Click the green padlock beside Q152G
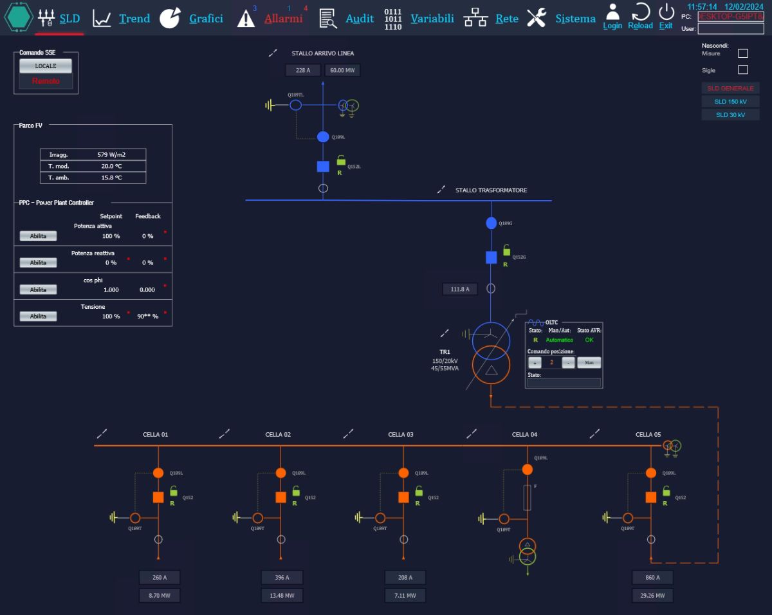The image size is (772, 615). tap(506, 251)
